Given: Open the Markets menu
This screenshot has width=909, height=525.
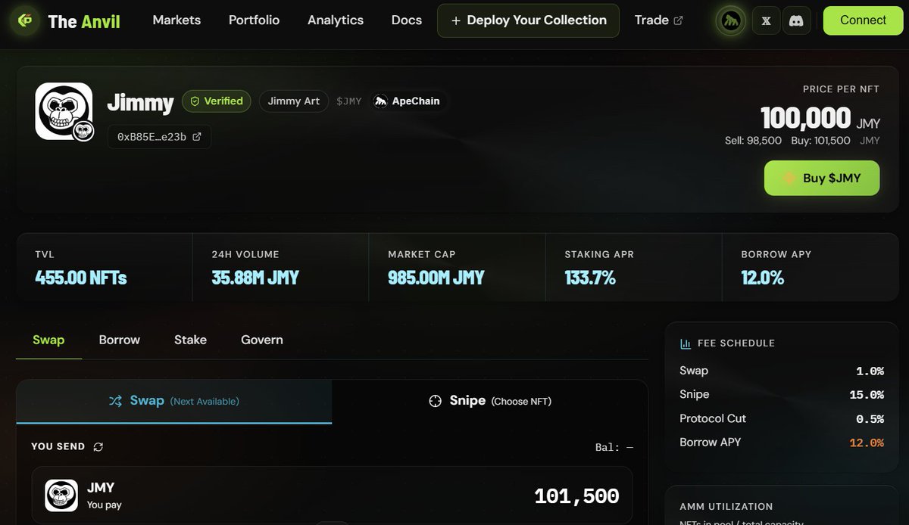Looking at the screenshot, I should pos(176,20).
